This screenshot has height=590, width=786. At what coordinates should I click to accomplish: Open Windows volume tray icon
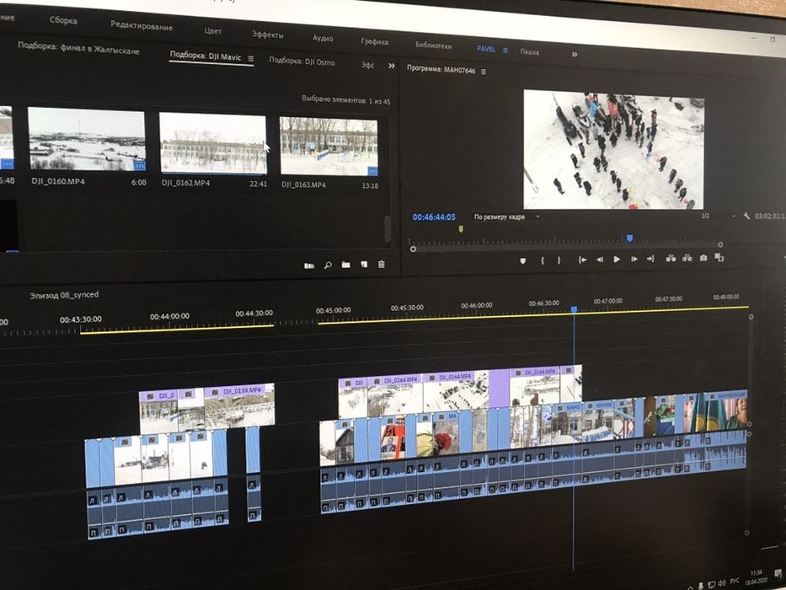point(722,583)
